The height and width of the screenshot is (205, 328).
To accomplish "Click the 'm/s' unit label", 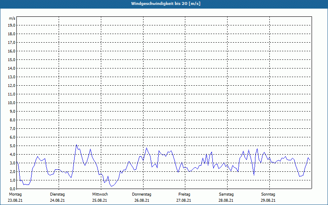I will tap(12, 18).
